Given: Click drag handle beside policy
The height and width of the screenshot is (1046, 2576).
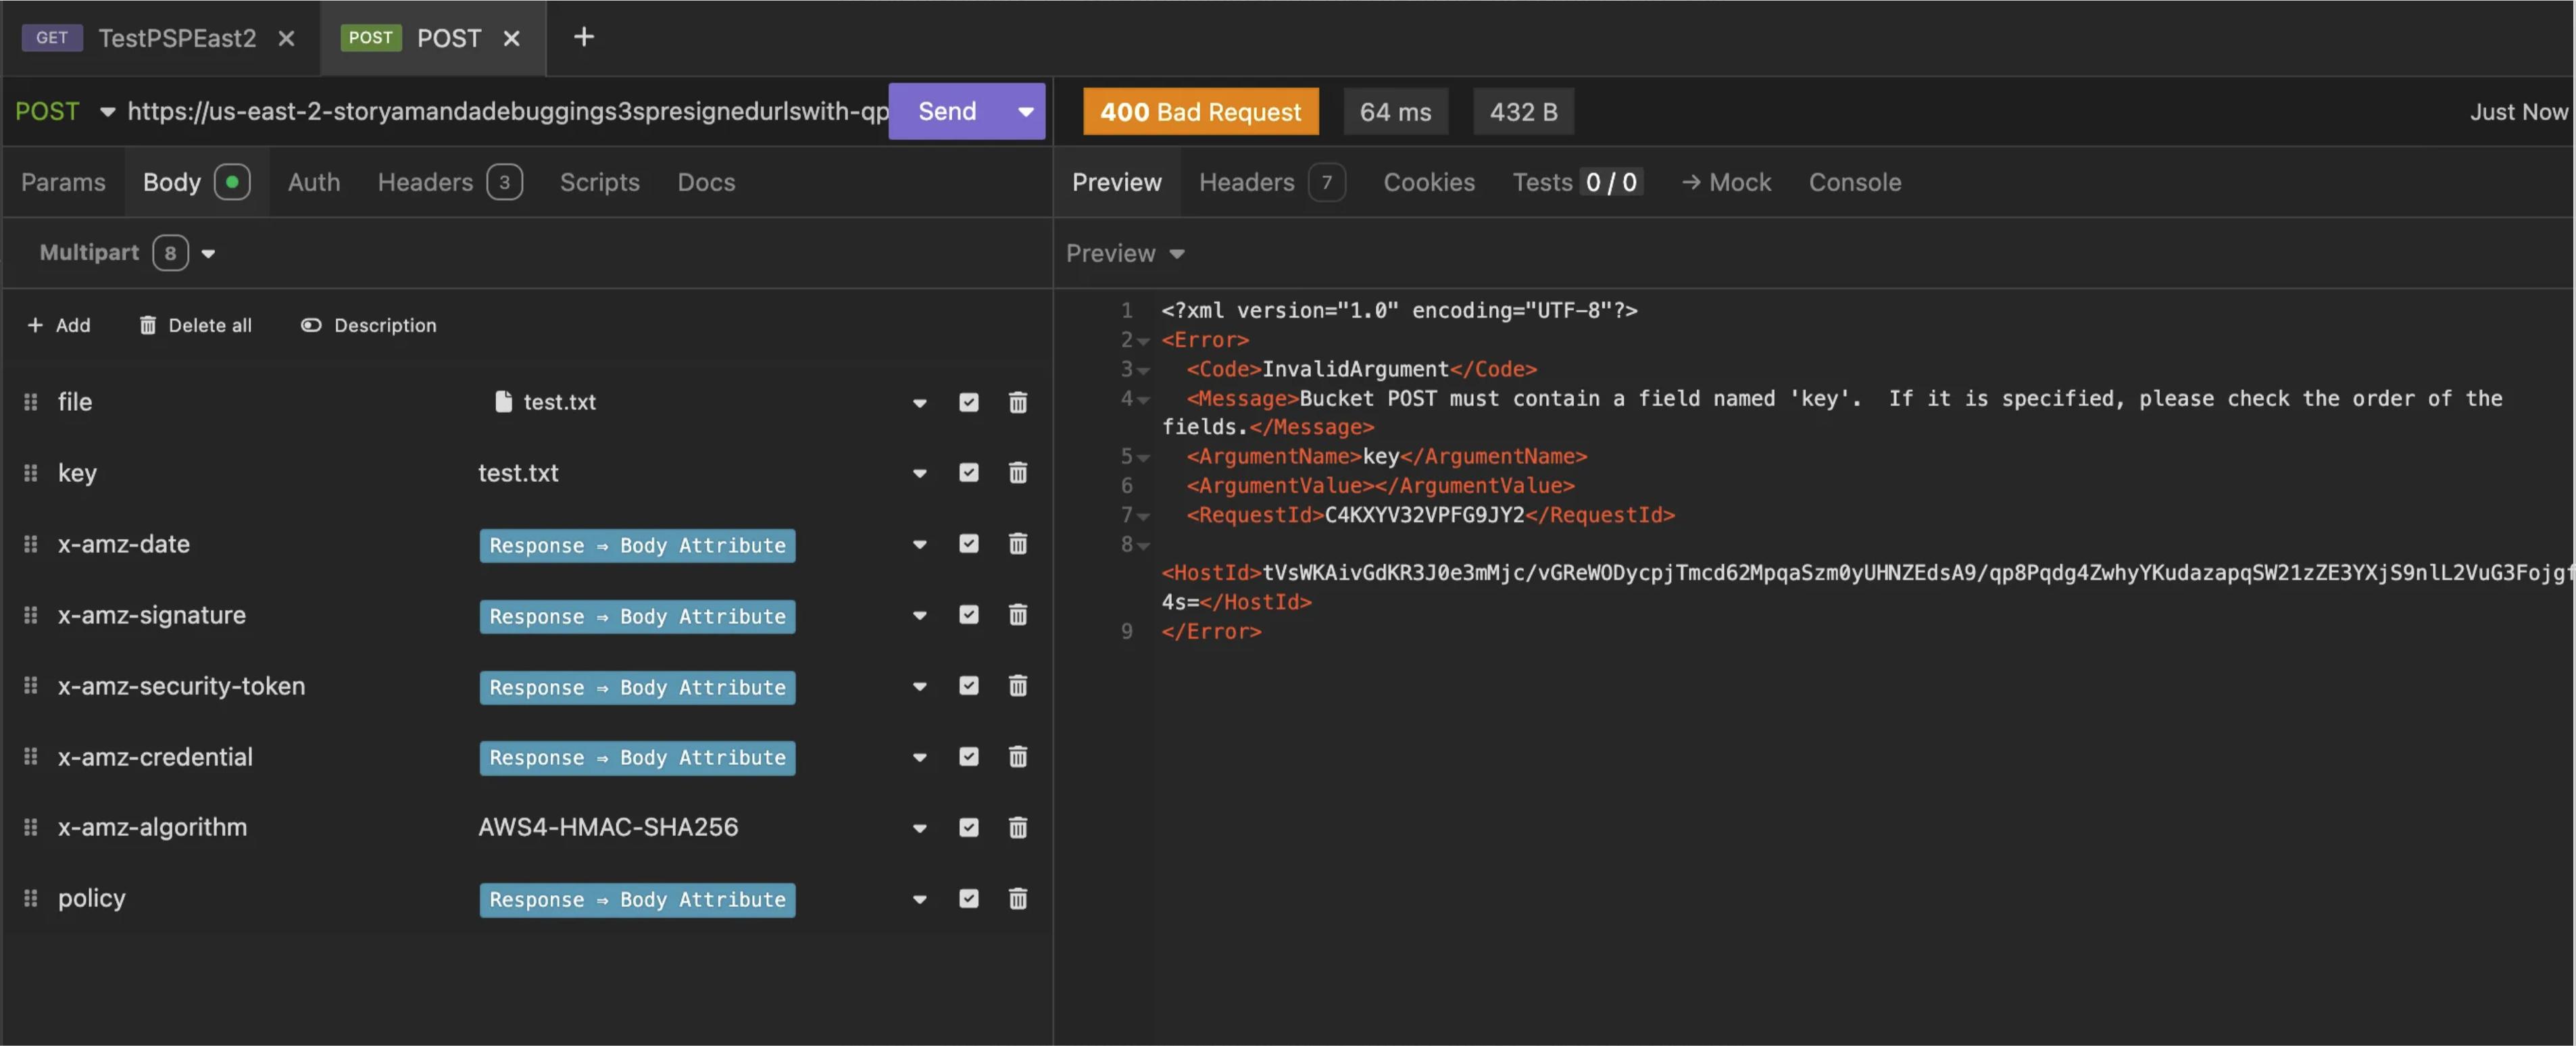Looking at the screenshot, I should (31, 898).
